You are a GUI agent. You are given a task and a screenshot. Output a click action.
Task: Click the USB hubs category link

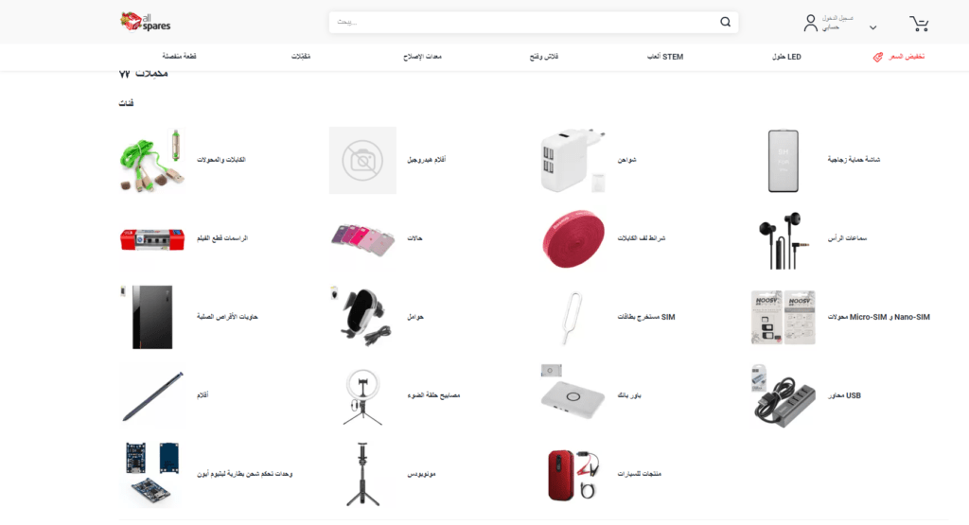tap(844, 395)
